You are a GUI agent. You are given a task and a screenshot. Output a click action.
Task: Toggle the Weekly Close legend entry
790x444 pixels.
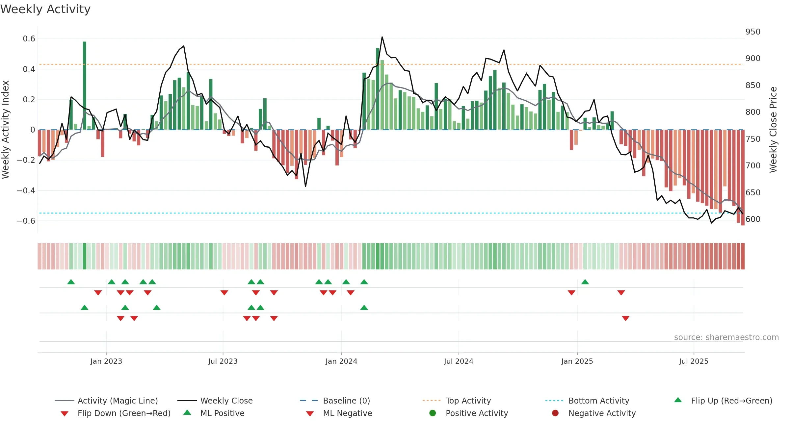(x=215, y=401)
